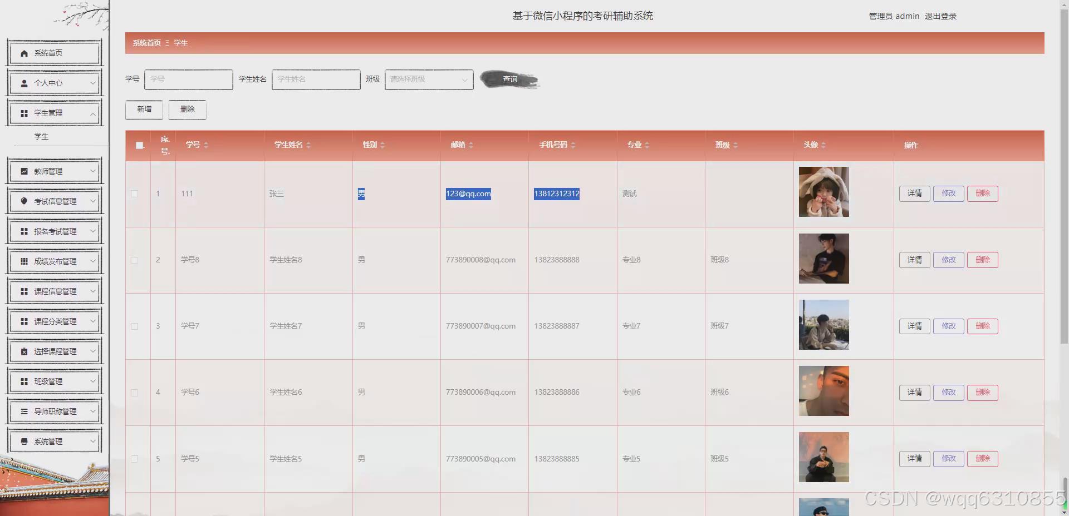Open the 班级 selection dropdown
Screen dimensions: 1069x516
pos(429,80)
